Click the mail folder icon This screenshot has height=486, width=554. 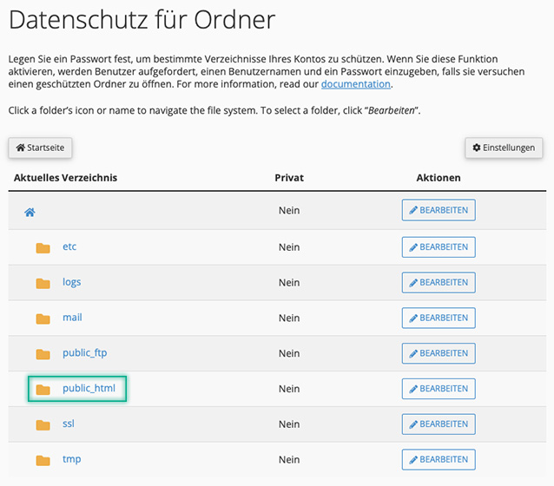[x=43, y=319]
